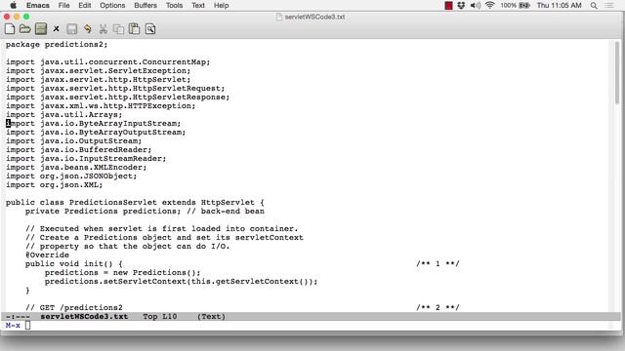This screenshot has width=625, height=351.
Task: Open the Options menu
Action: point(112,5)
